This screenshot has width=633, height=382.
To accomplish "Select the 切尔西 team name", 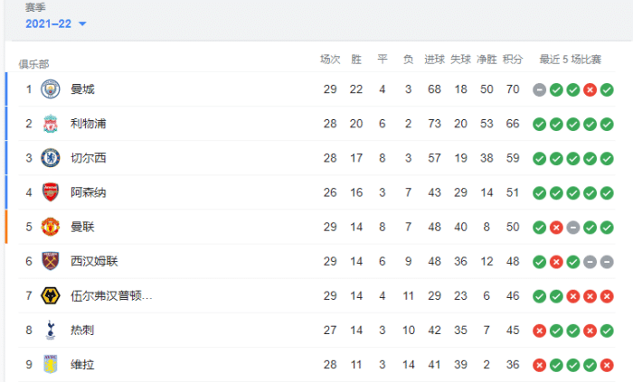I will click(89, 158).
